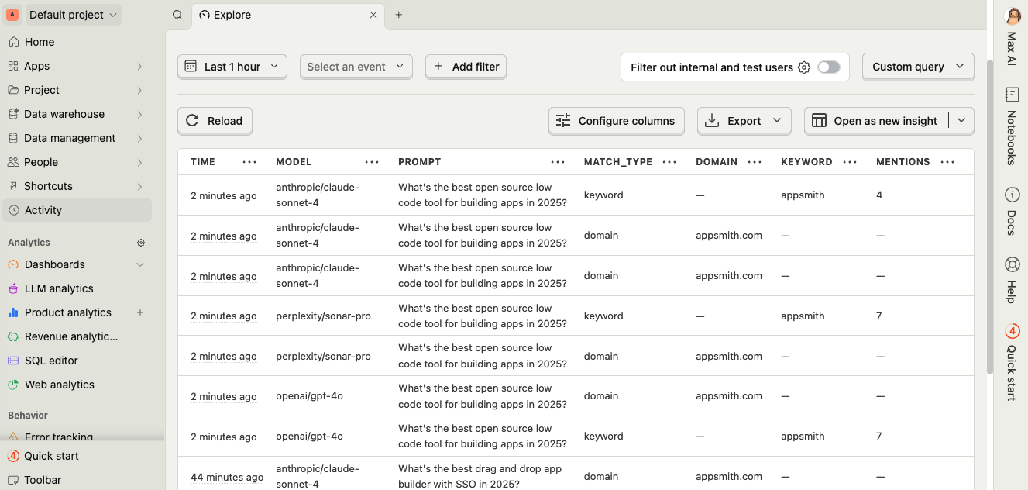1028x490 pixels.
Task: Click the search magnifier icon
Action: point(176,14)
